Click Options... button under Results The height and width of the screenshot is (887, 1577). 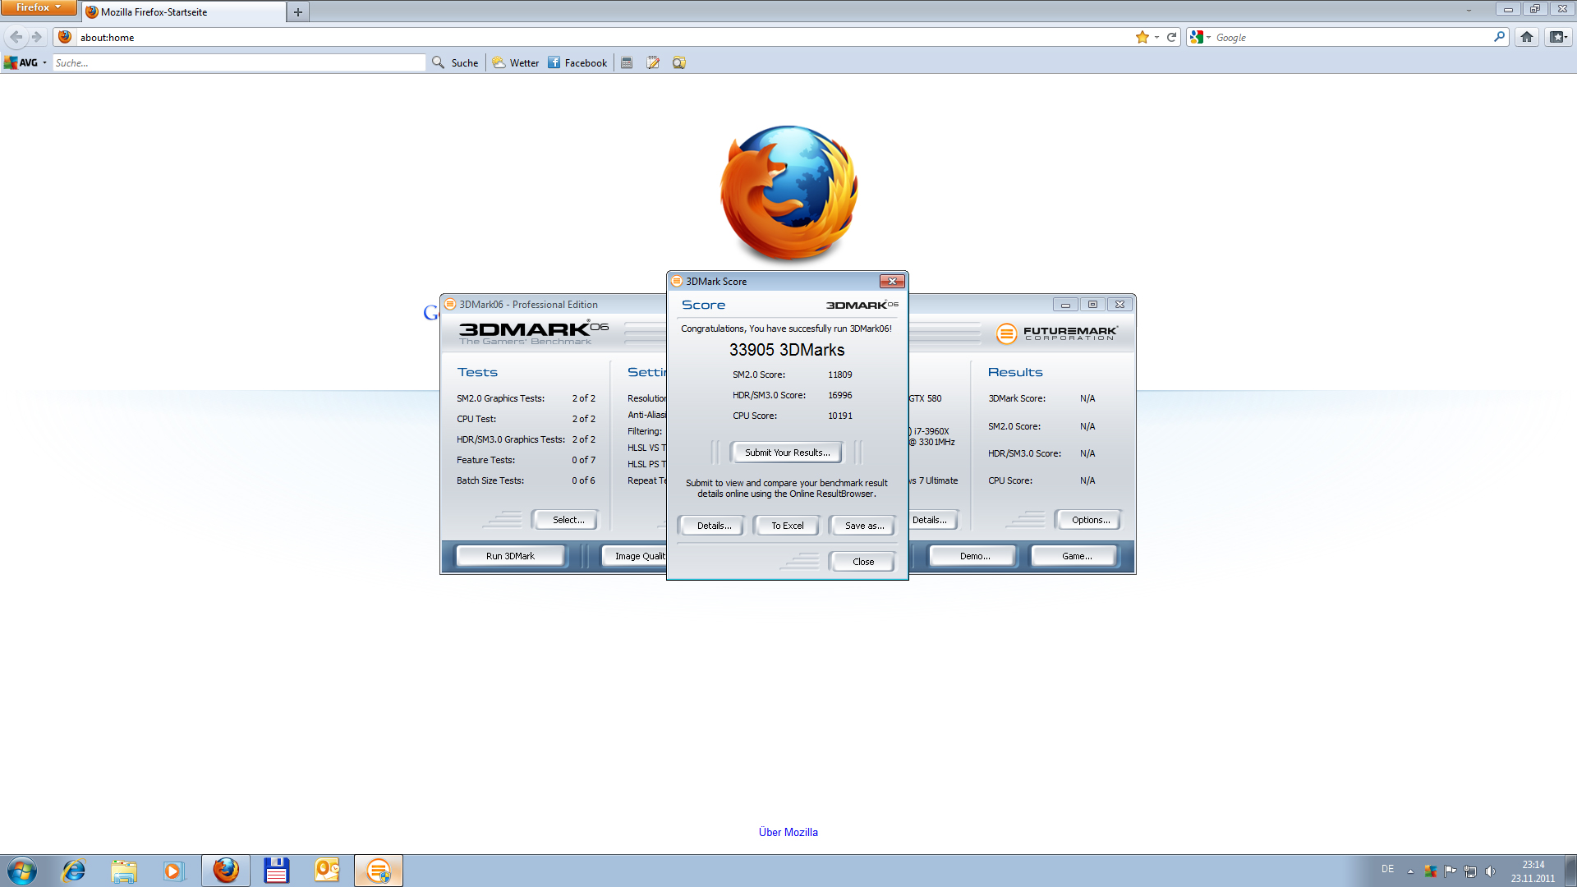click(1090, 520)
